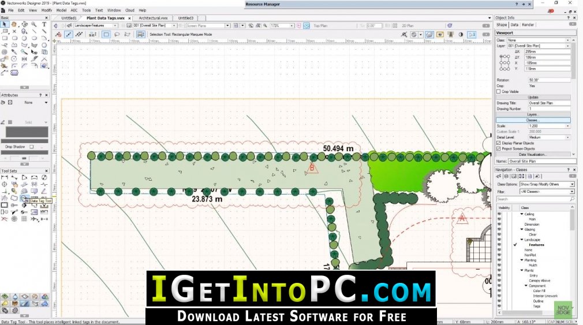Viewport: 583px width, 325px height.
Task: Select the Rectangle tool in Basic palette
Action: coord(5,38)
